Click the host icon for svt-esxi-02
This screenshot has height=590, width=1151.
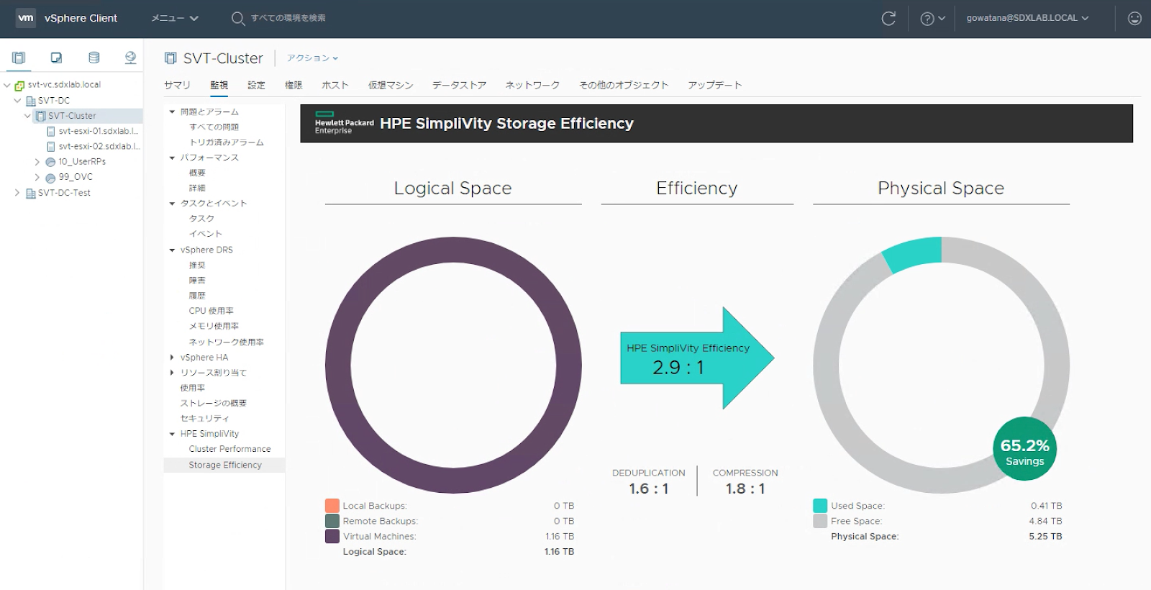51,147
